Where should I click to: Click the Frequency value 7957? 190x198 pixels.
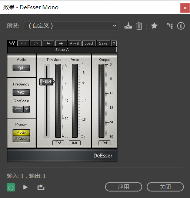(x=21, y=92)
